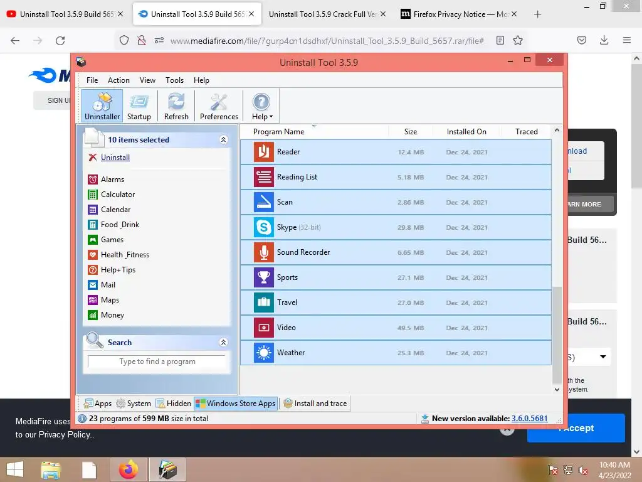Open the Tools menu
Screen dimensions: 642x482
tap(174, 80)
